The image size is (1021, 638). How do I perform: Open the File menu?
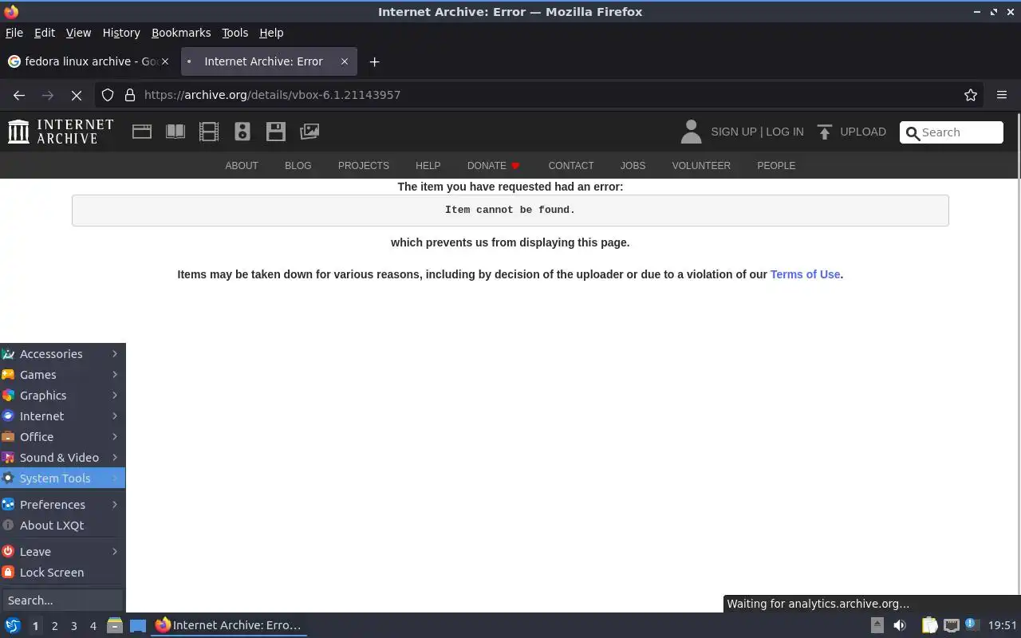coord(14,33)
